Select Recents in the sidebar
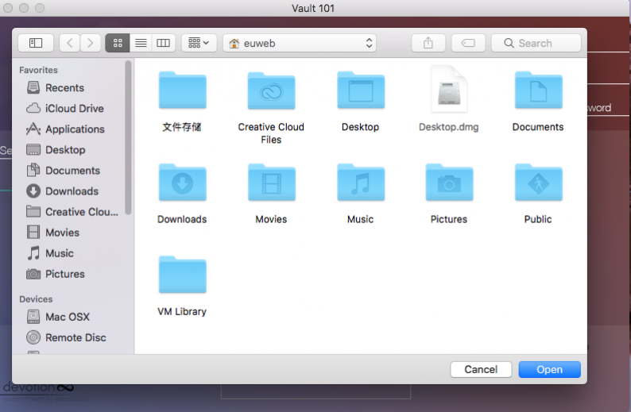This screenshot has height=412, width=631. tap(72, 87)
